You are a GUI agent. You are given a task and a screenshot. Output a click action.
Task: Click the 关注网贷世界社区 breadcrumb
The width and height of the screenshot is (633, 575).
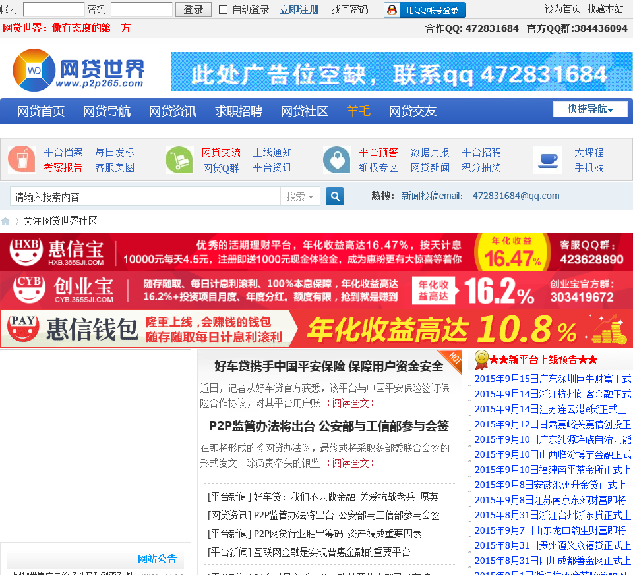(x=60, y=221)
